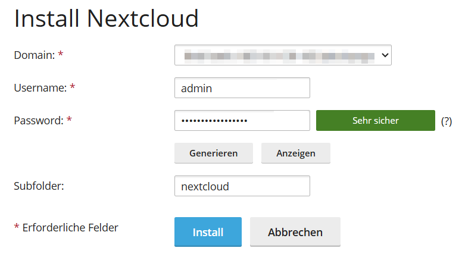Click the red asterisk beside Password
The width and height of the screenshot is (462, 254).
(69, 120)
